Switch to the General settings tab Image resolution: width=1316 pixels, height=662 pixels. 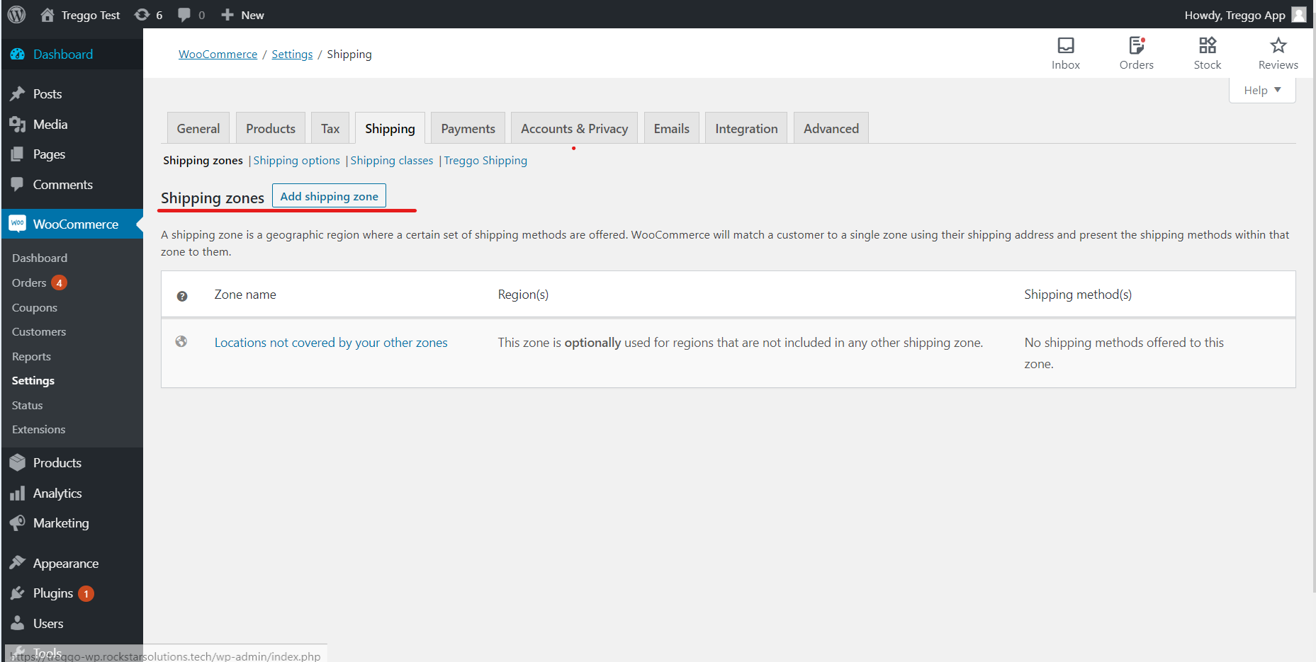click(x=198, y=128)
